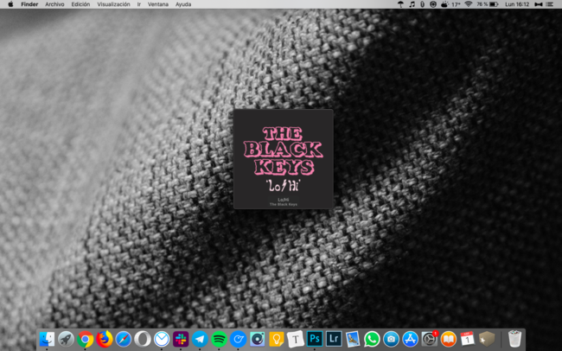Open the Archivo menu
562x351 pixels.
point(54,4)
